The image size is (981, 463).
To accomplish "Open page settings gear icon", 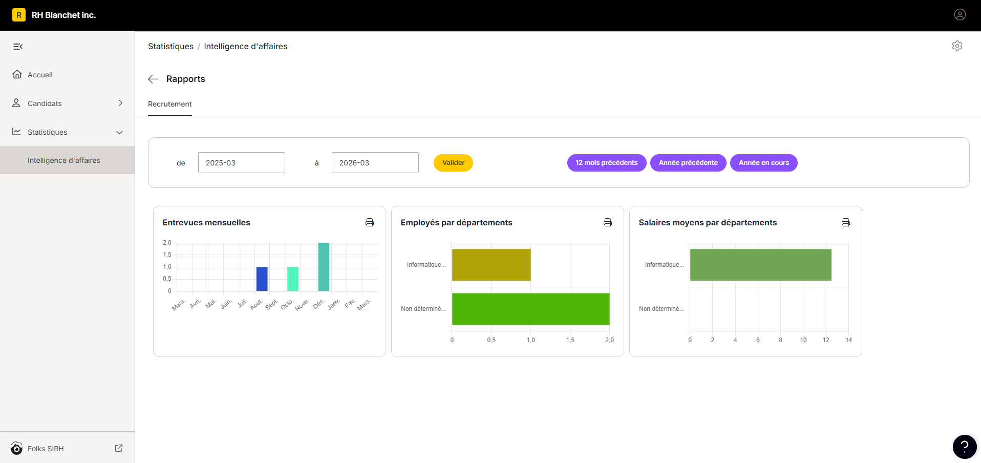I will [x=957, y=46].
